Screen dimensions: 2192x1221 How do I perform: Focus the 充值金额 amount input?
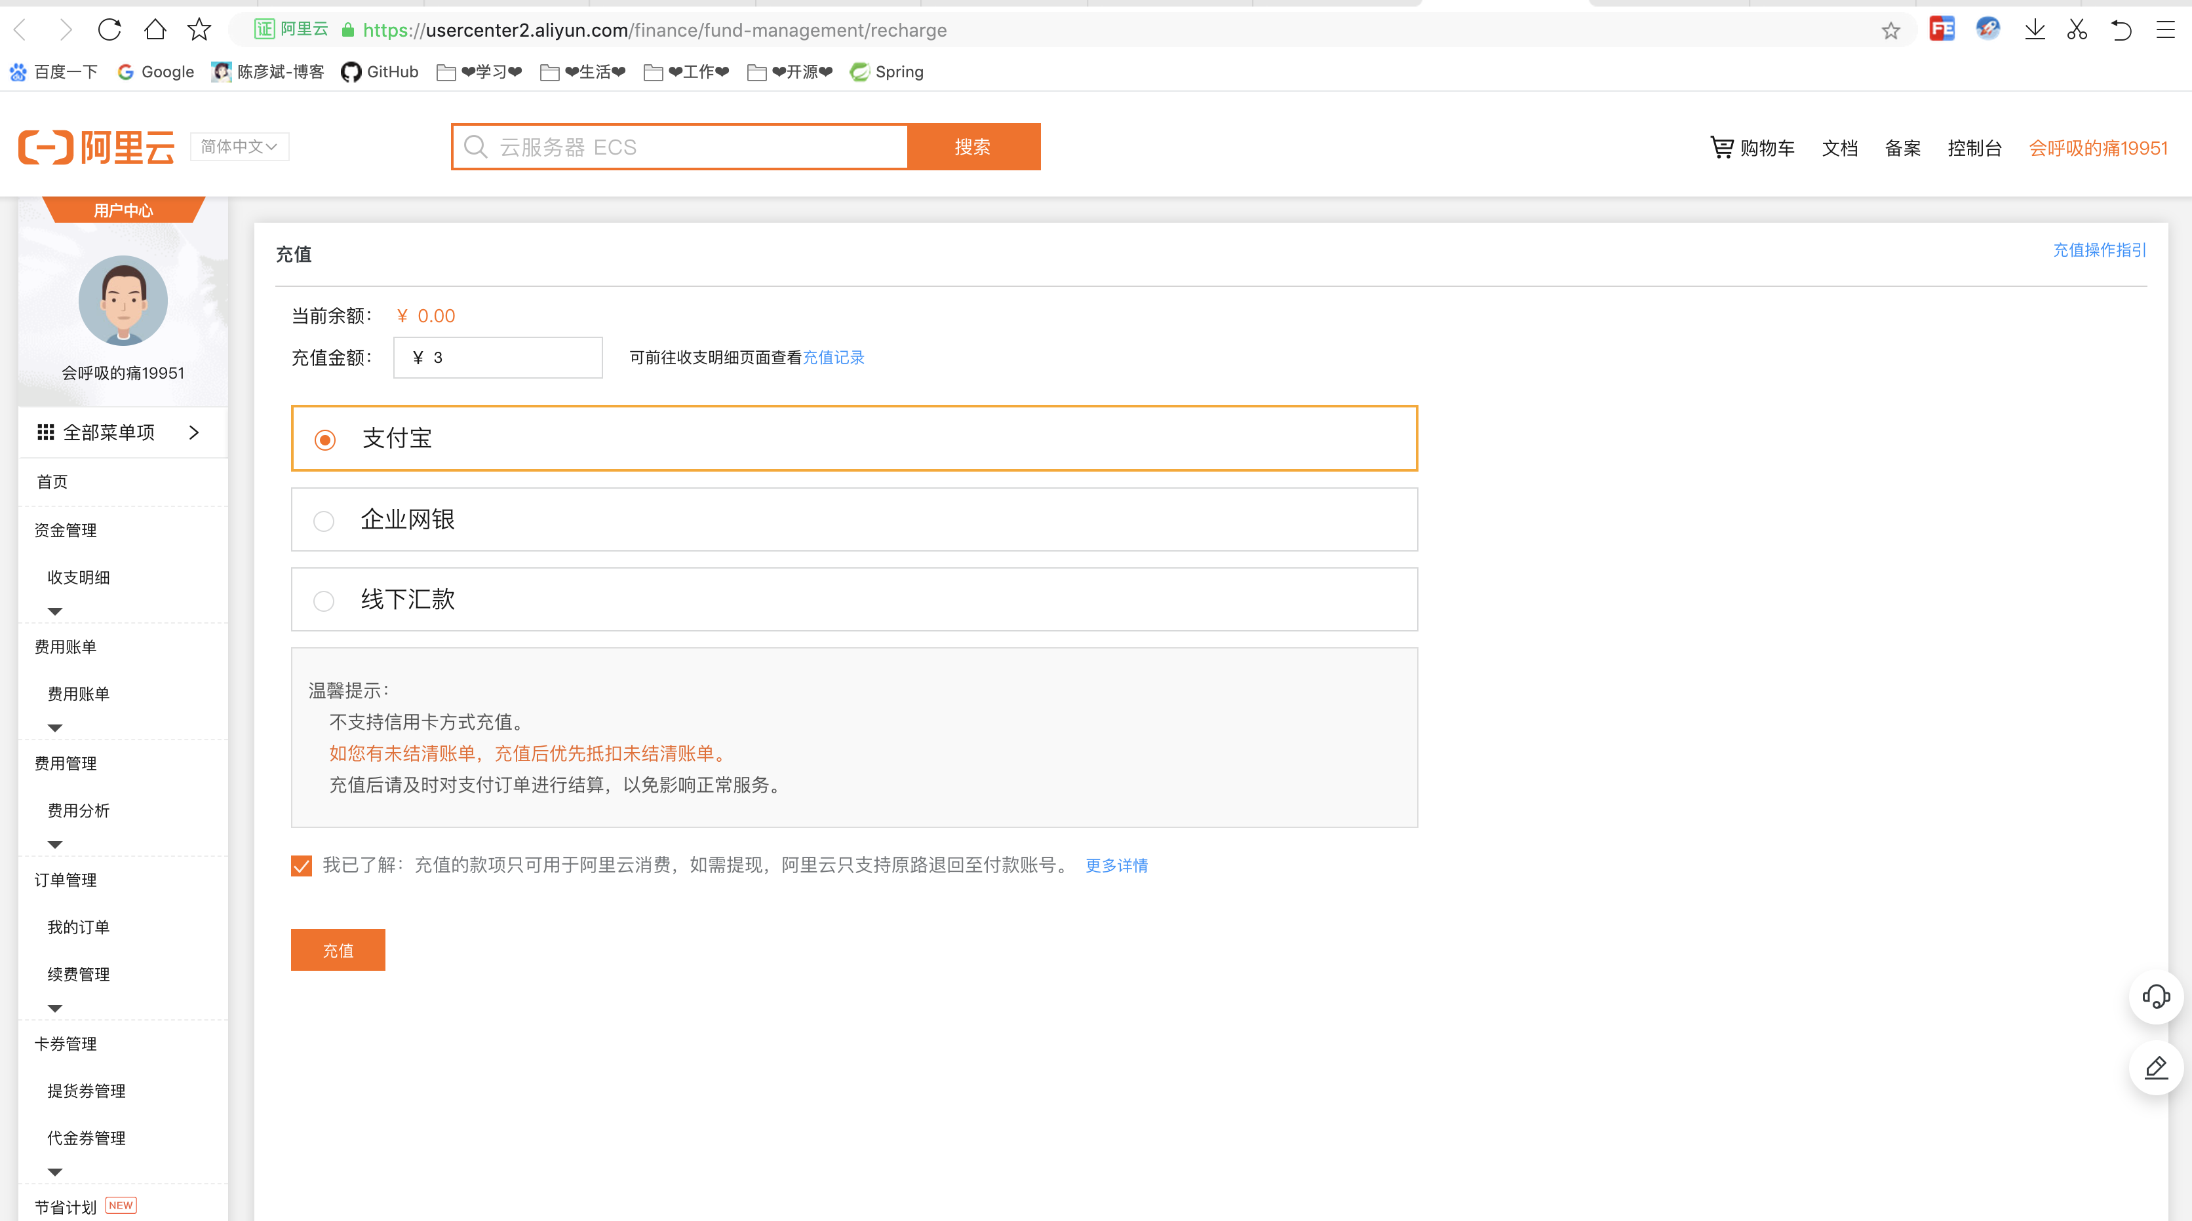pyautogui.click(x=498, y=357)
